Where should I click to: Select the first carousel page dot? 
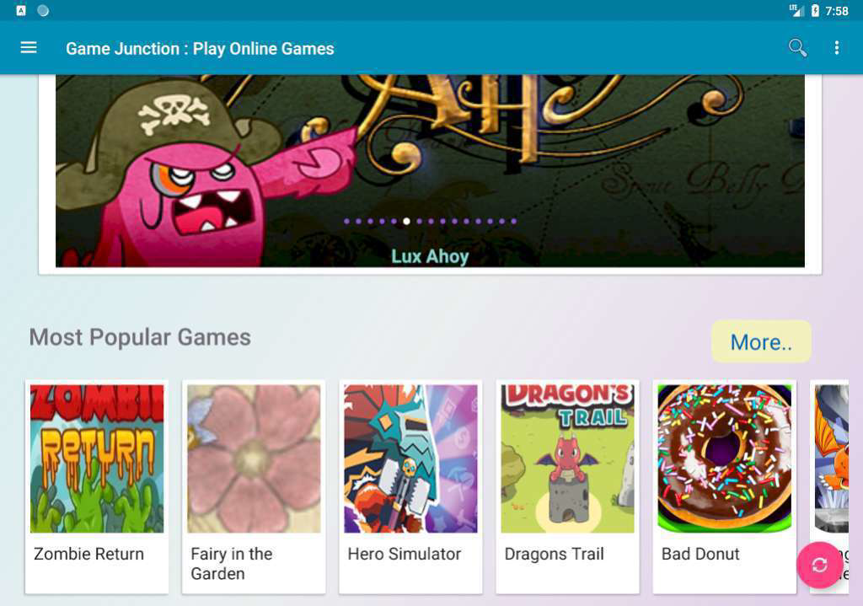(346, 222)
